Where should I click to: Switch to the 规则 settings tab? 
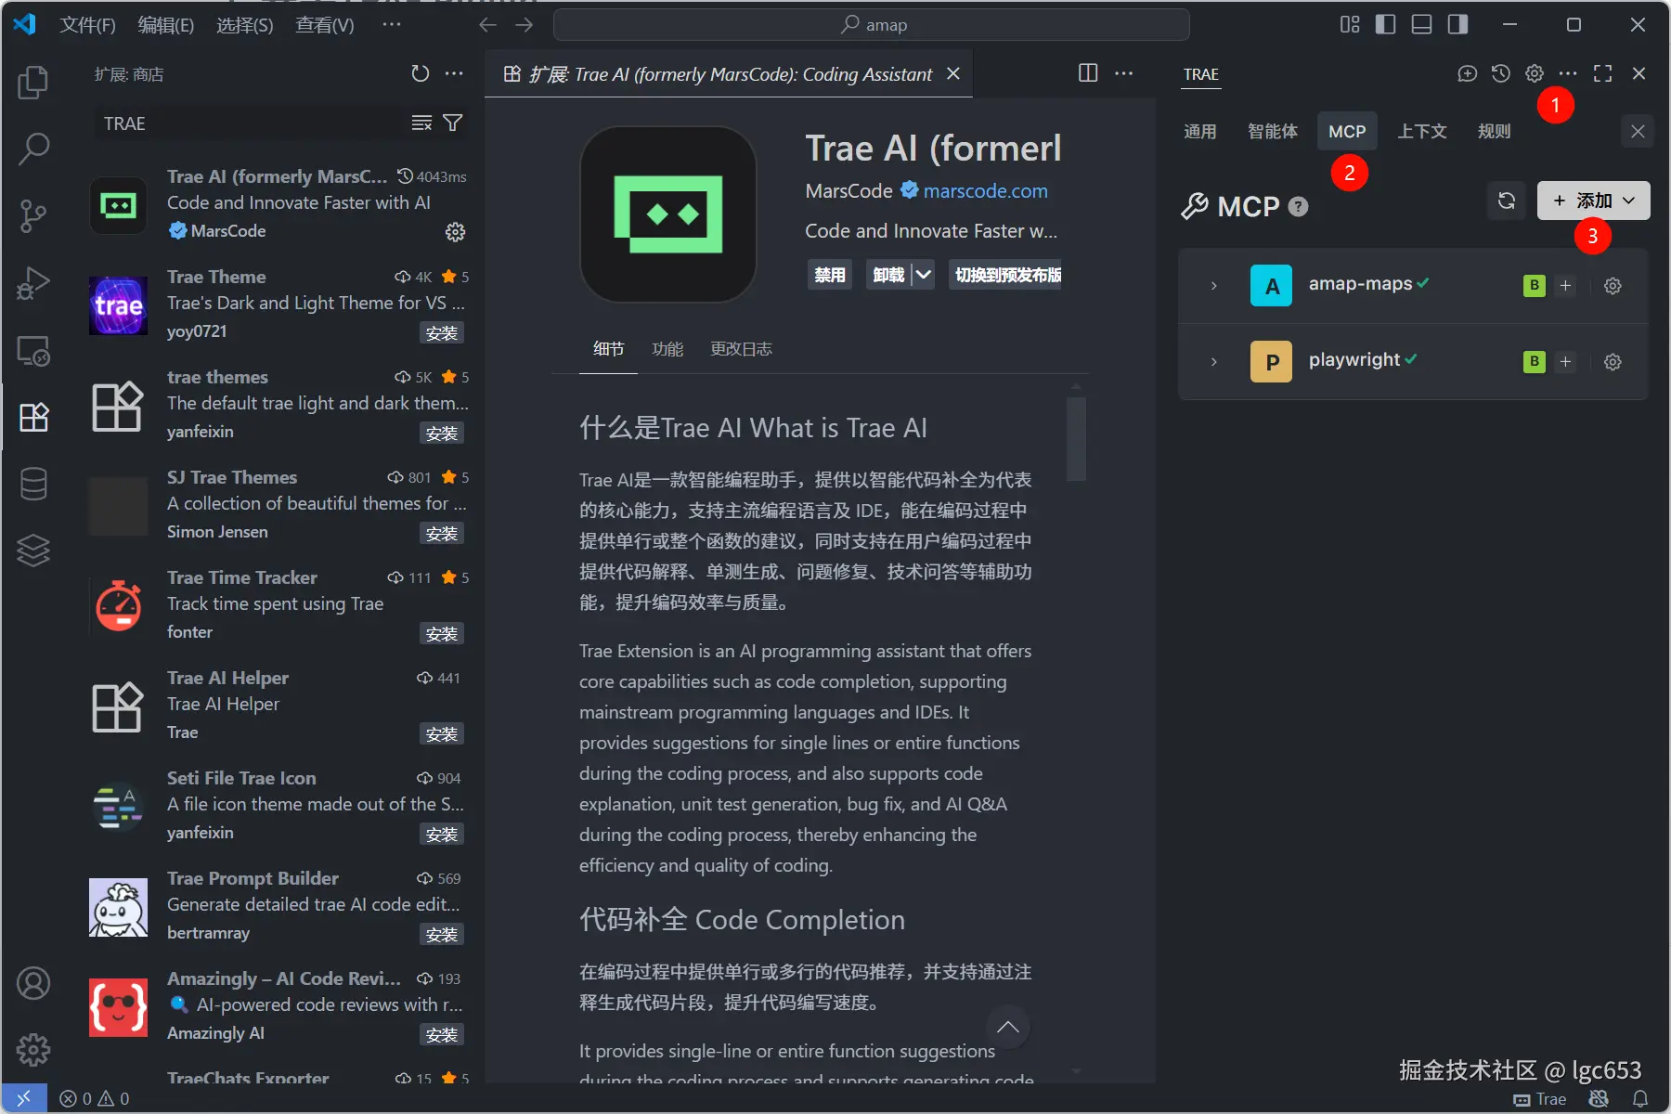1495,132
